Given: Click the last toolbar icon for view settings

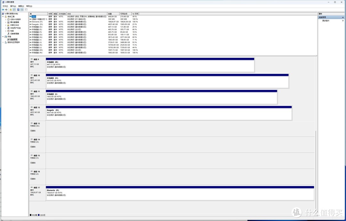Looking at the screenshot, I should click(x=26, y=10).
